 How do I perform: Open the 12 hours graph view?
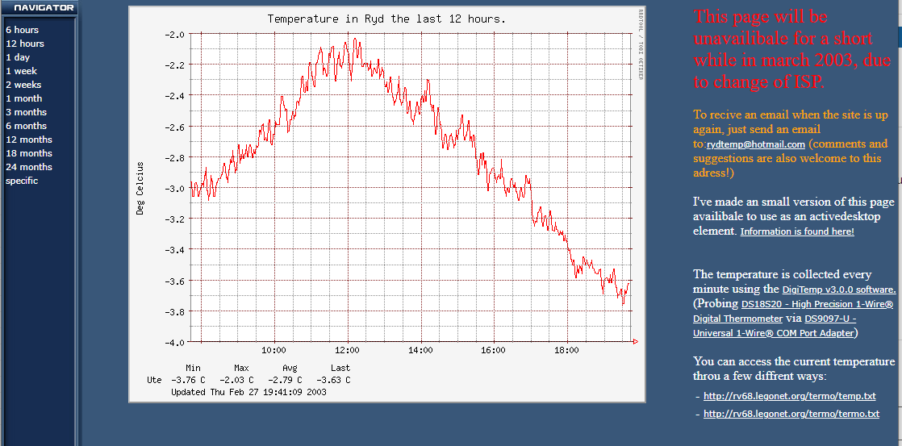[x=25, y=44]
